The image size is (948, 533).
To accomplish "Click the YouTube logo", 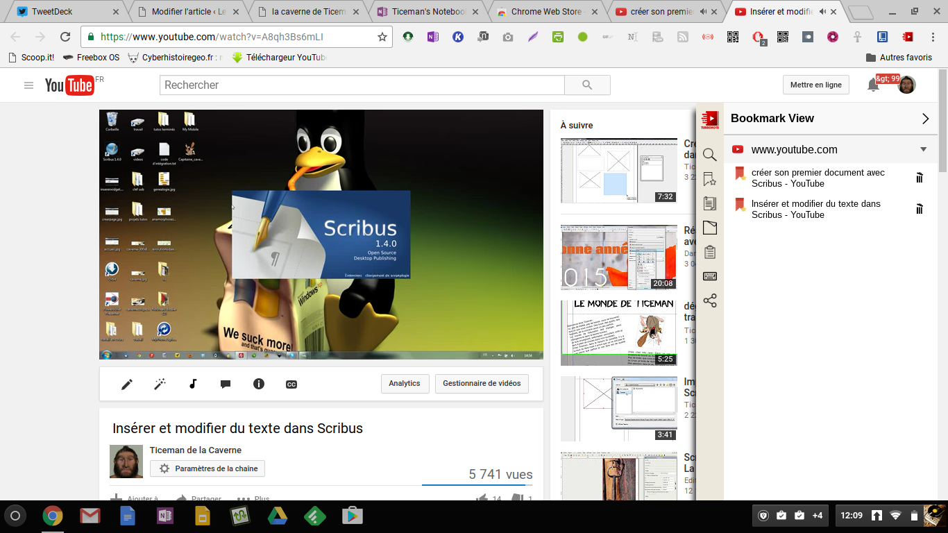I will tap(69, 85).
